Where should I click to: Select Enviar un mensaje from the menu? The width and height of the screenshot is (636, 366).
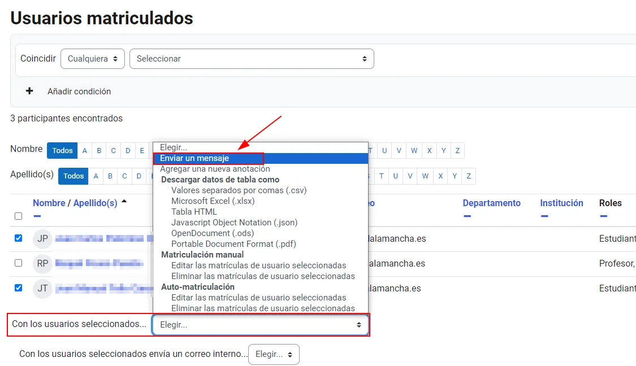(x=207, y=158)
